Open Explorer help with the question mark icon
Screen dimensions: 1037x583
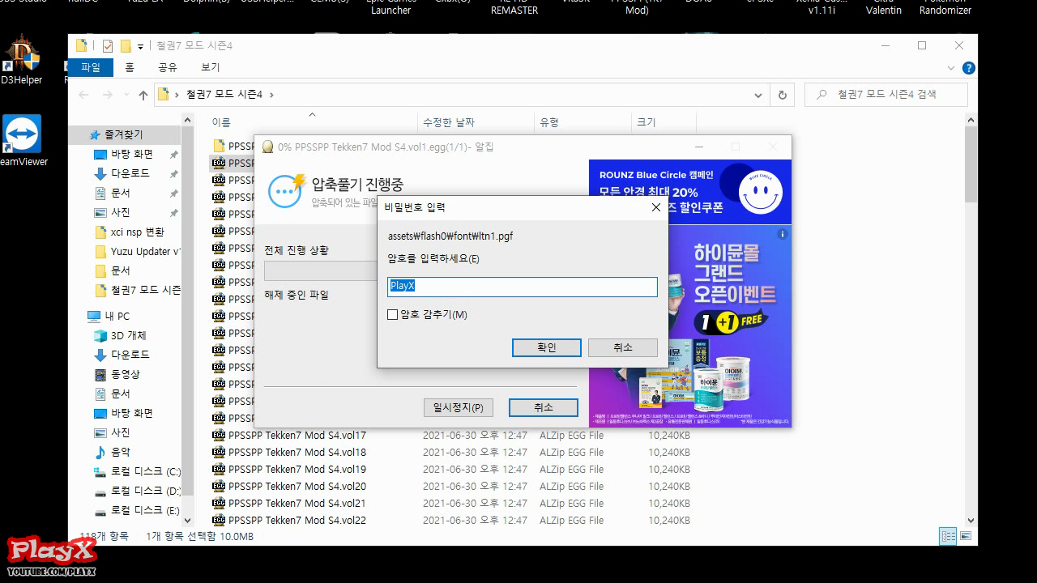[x=968, y=68]
